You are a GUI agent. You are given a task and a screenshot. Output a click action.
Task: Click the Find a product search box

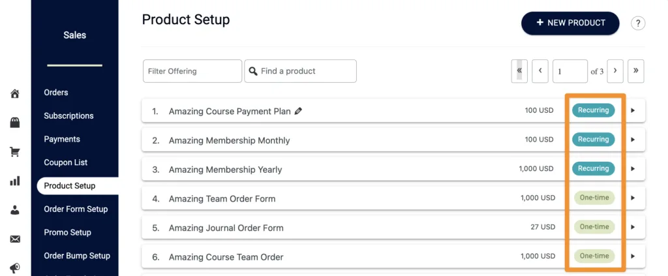(300, 71)
